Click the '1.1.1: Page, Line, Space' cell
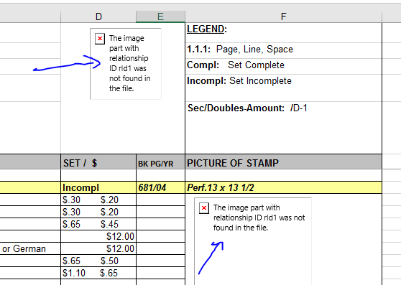 (283, 50)
